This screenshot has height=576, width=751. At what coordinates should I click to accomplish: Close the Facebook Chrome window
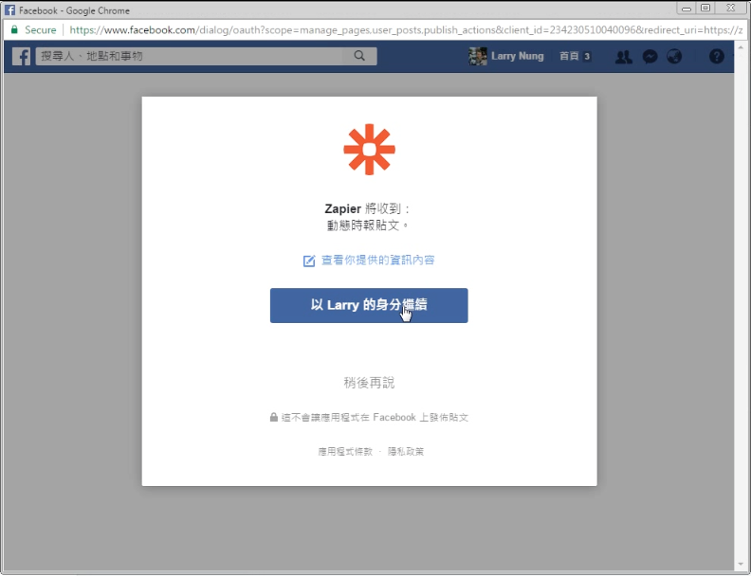pyautogui.click(x=730, y=9)
